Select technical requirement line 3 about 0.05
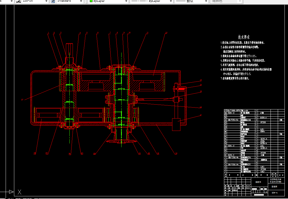The width and height of the screenshot is (288, 199). [x=239, y=56]
